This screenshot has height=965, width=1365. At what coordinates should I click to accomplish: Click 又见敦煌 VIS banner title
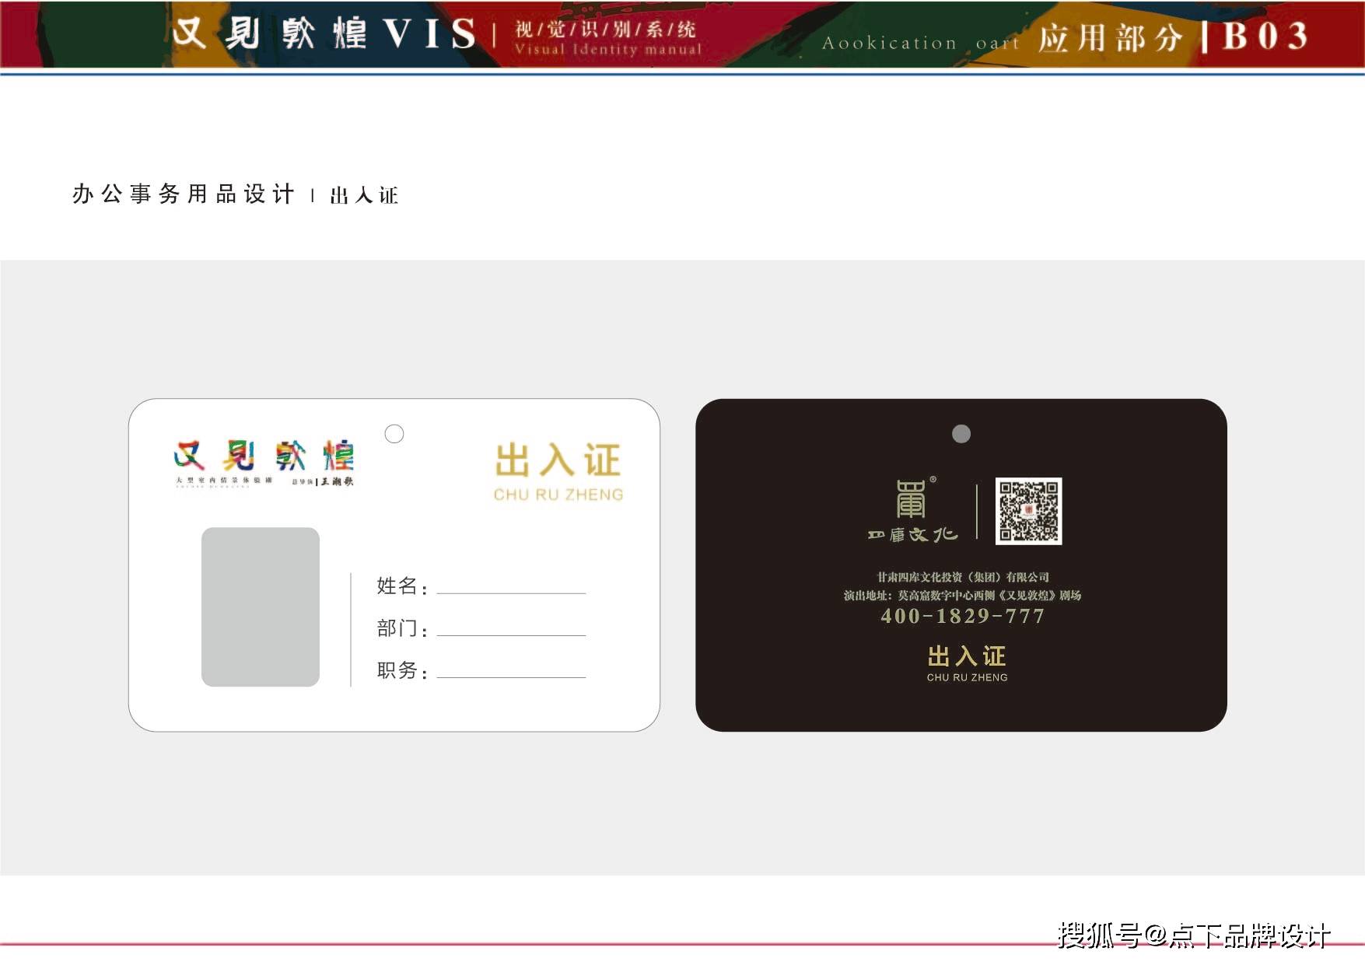[x=324, y=33]
